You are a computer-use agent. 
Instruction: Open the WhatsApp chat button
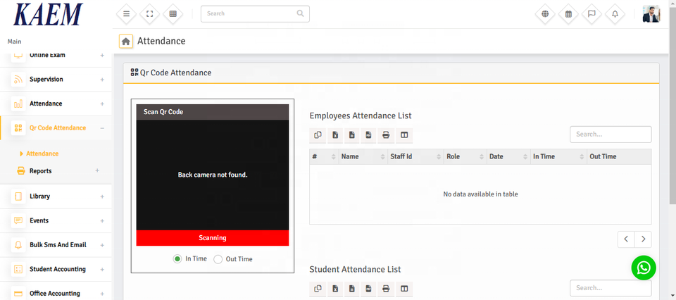[643, 268]
